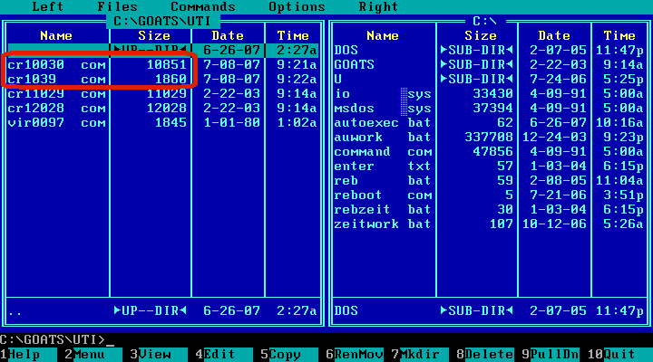Click time 5:26a of zeitwork bat
653x362 pixels.
click(x=623, y=224)
